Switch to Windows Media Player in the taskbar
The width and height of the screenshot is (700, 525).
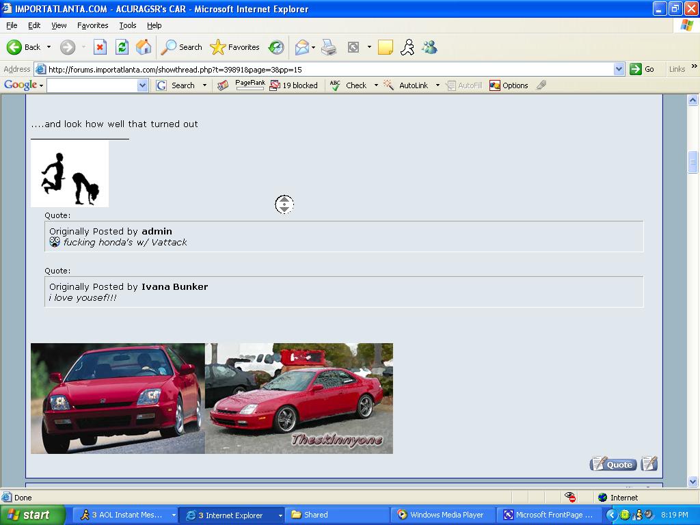tap(441, 515)
